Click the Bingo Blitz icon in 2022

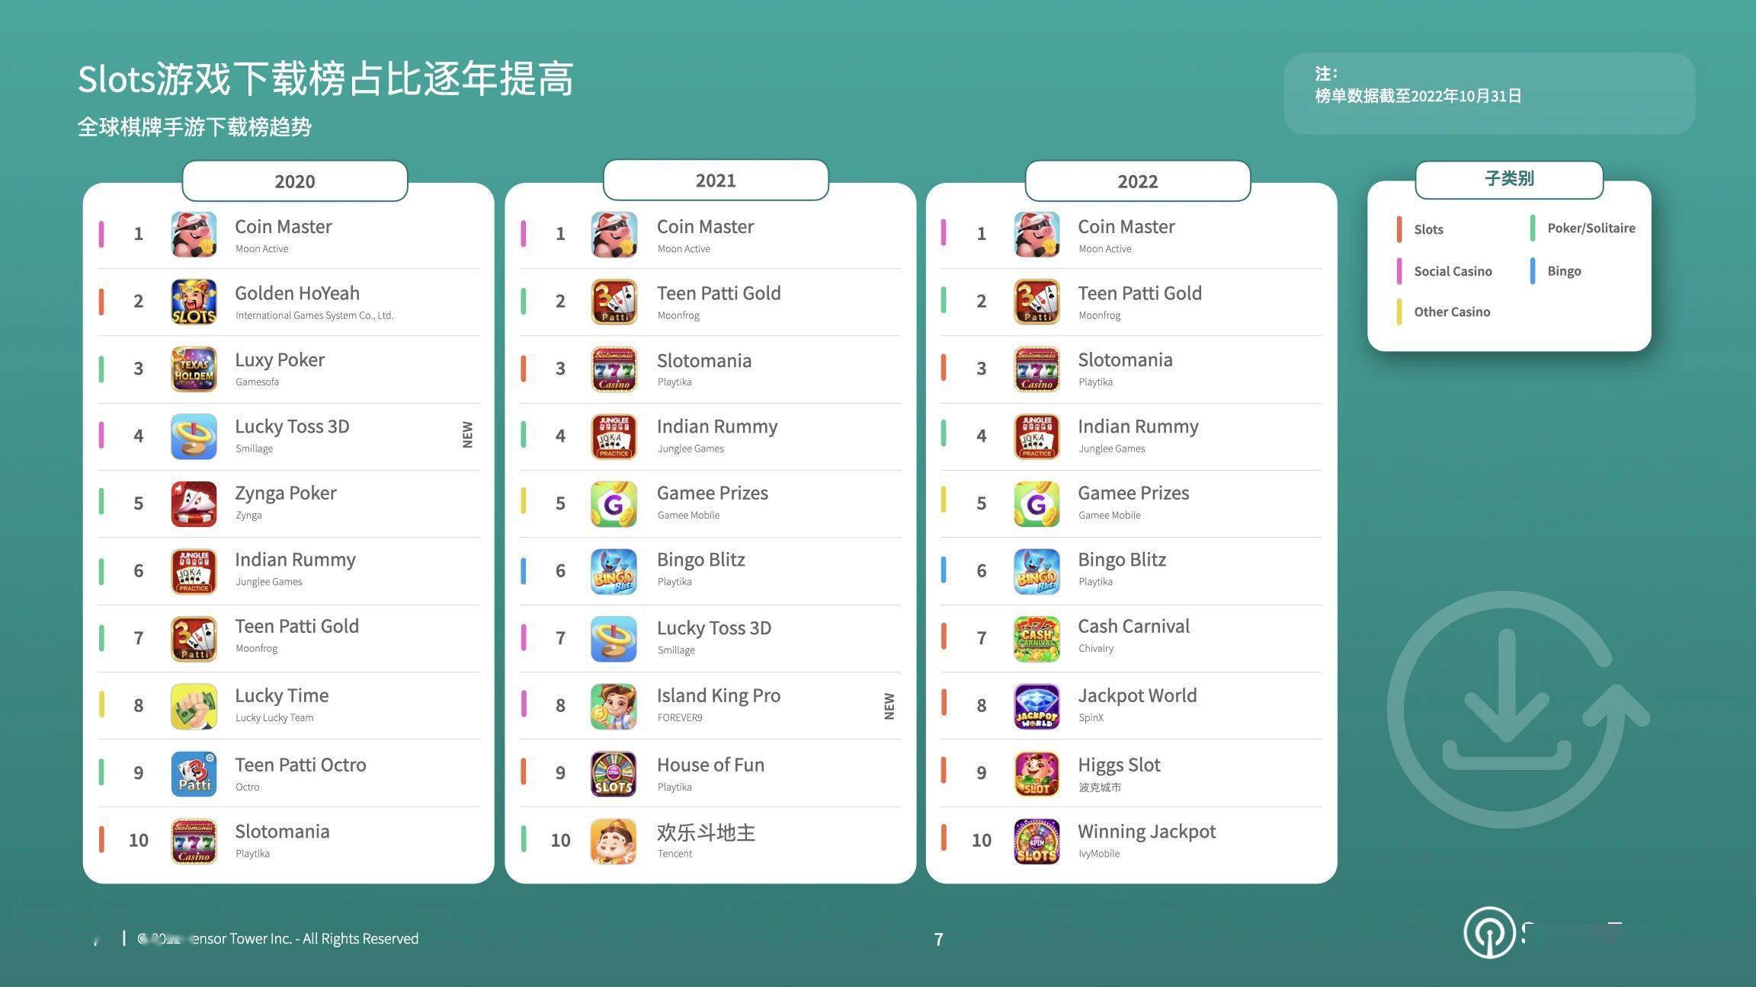1036,567
